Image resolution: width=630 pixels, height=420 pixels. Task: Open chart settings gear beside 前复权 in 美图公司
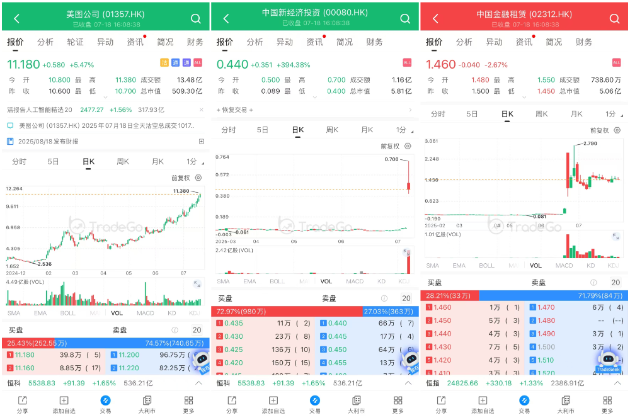tap(198, 178)
